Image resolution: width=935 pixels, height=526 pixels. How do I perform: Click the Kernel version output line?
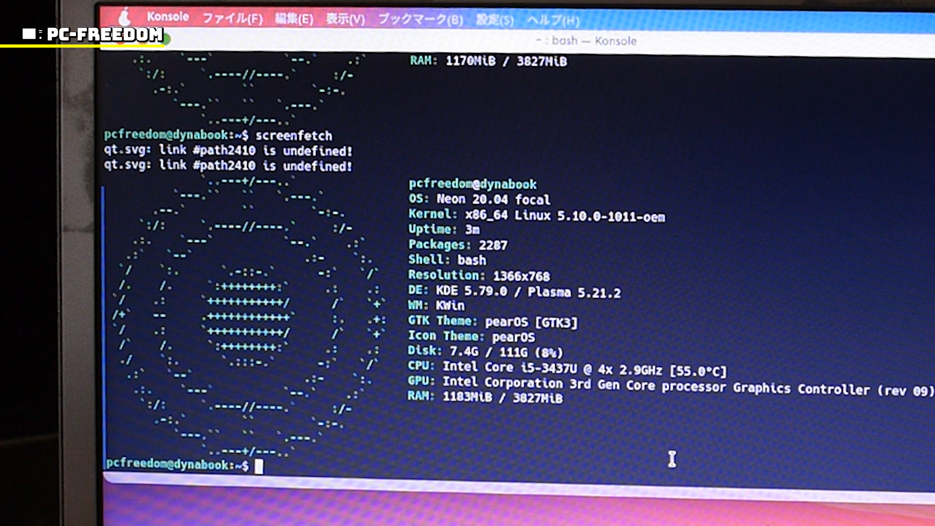536,215
